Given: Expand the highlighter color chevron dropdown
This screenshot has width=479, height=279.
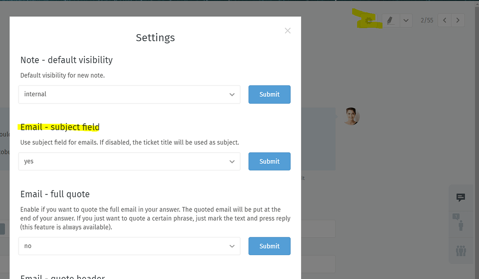Looking at the screenshot, I should pyautogui.click(x=405, y=20).
